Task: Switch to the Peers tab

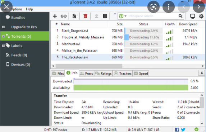Action: 86,74
